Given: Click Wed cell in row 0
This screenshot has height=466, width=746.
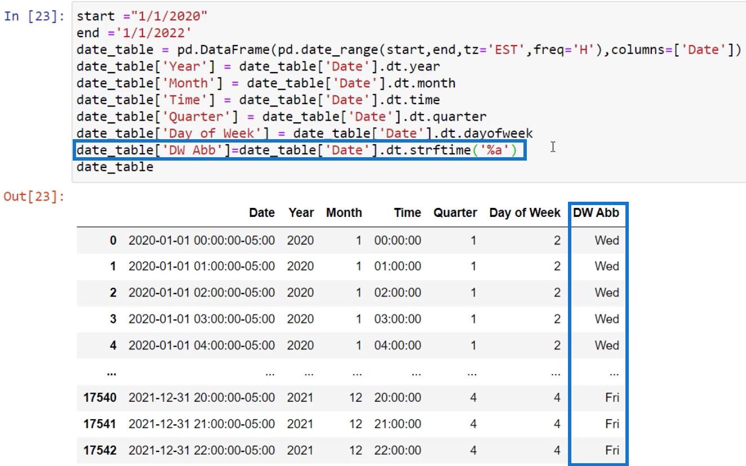Looking at the screenshot, I should [x=607, y=240].
